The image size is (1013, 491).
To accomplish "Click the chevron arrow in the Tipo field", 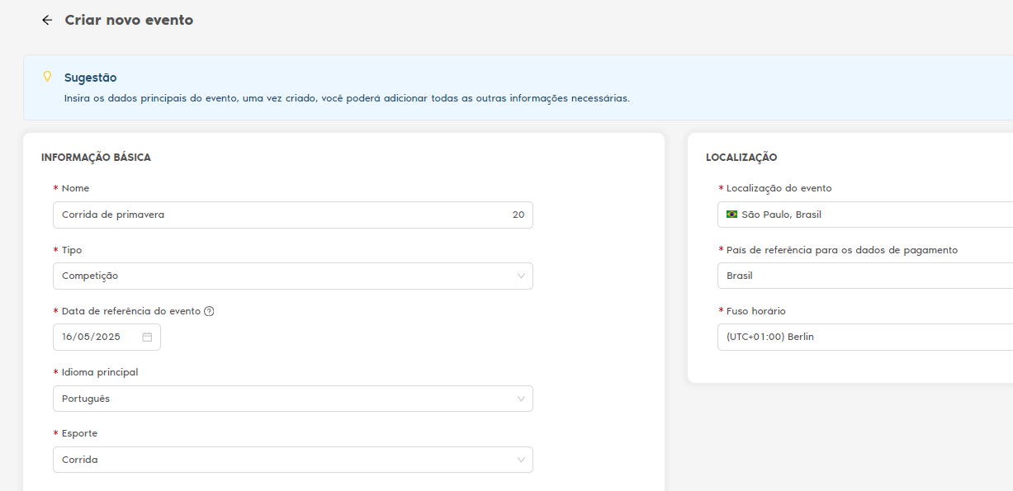I will click(521, 276).
